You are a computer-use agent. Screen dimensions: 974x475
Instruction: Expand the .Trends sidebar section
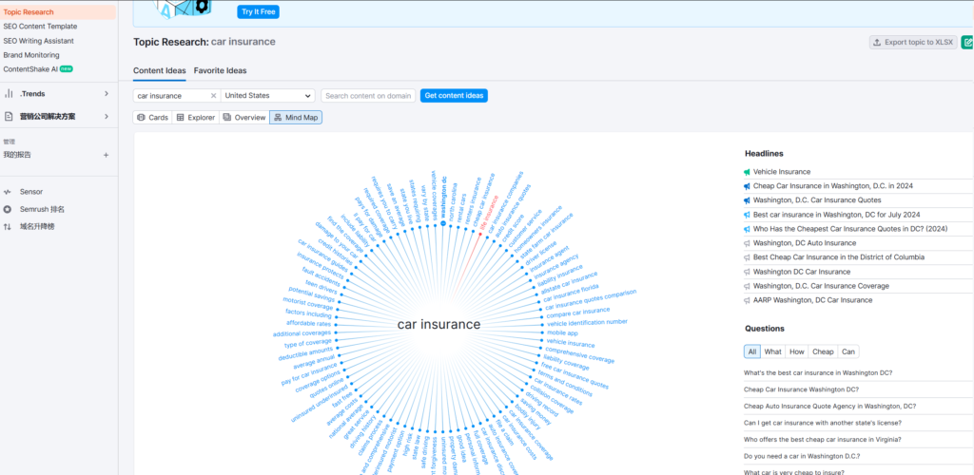(106, 94)
